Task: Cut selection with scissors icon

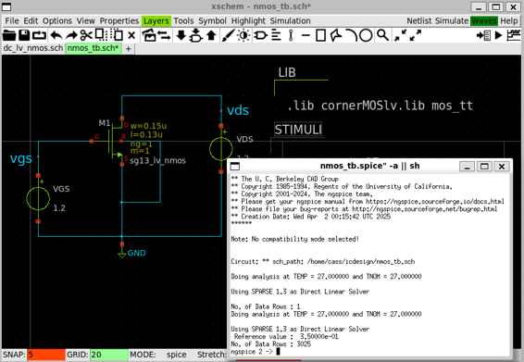Action: [86, 35]
